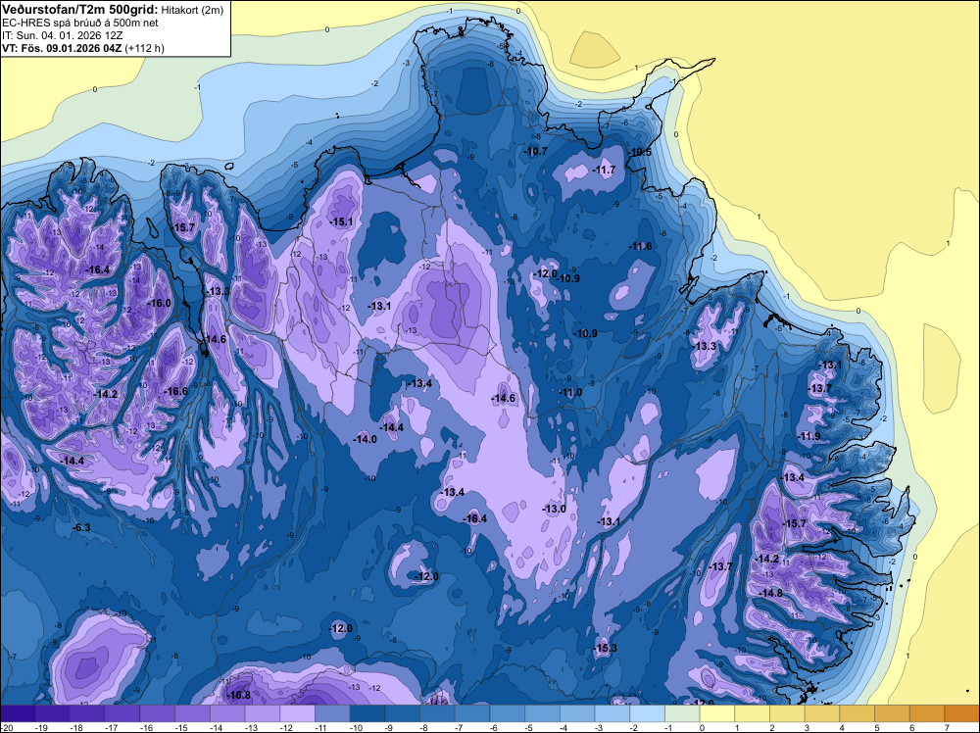Click the -11.0 temperature value

570,392
